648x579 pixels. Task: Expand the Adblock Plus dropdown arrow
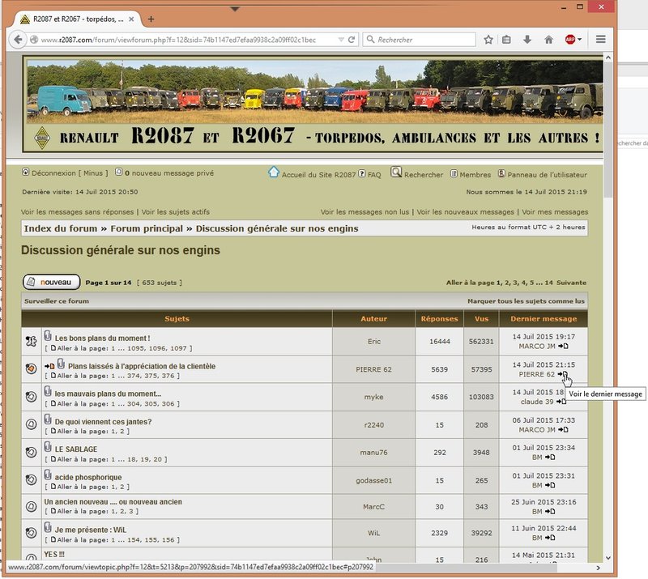point(580,39)
